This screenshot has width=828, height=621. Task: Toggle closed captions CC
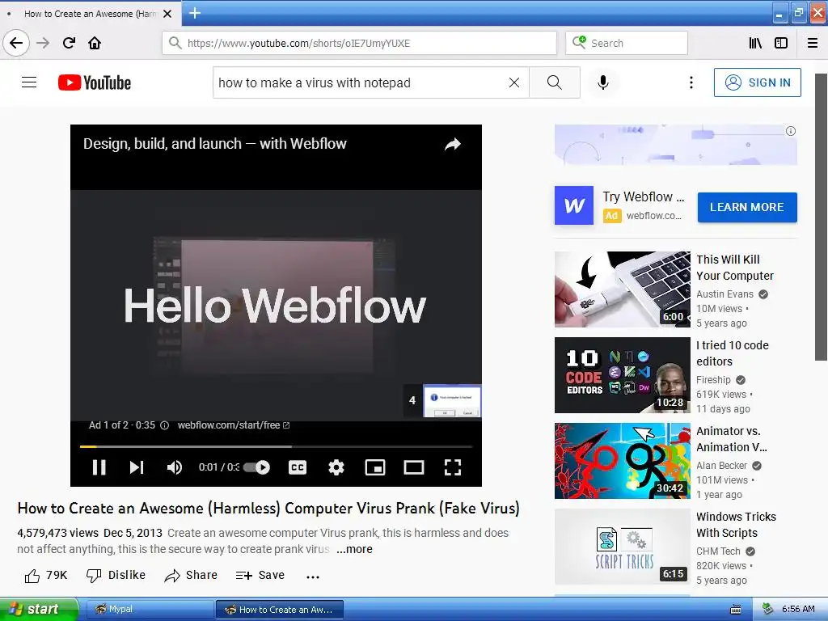[x=298, y=467]
